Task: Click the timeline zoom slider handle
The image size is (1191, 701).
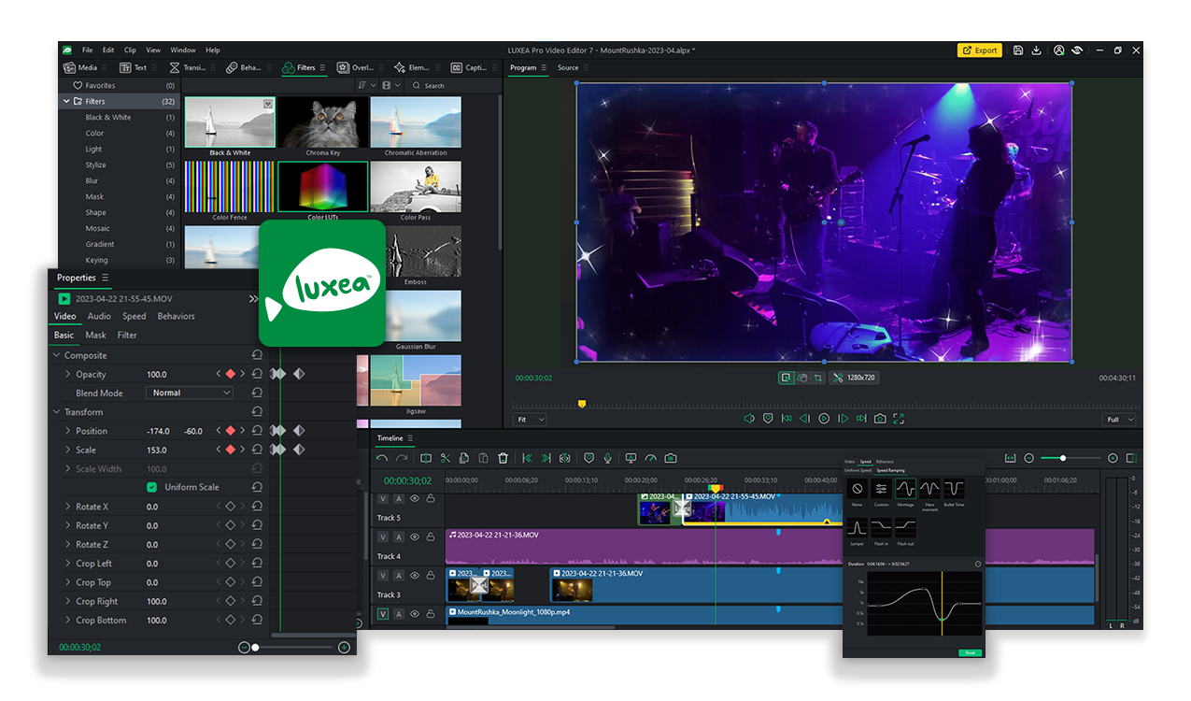Action: [1063, 458]
